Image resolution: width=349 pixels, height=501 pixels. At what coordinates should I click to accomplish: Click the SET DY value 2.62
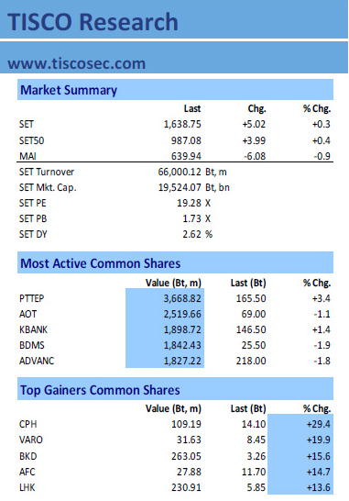[191, 234]
